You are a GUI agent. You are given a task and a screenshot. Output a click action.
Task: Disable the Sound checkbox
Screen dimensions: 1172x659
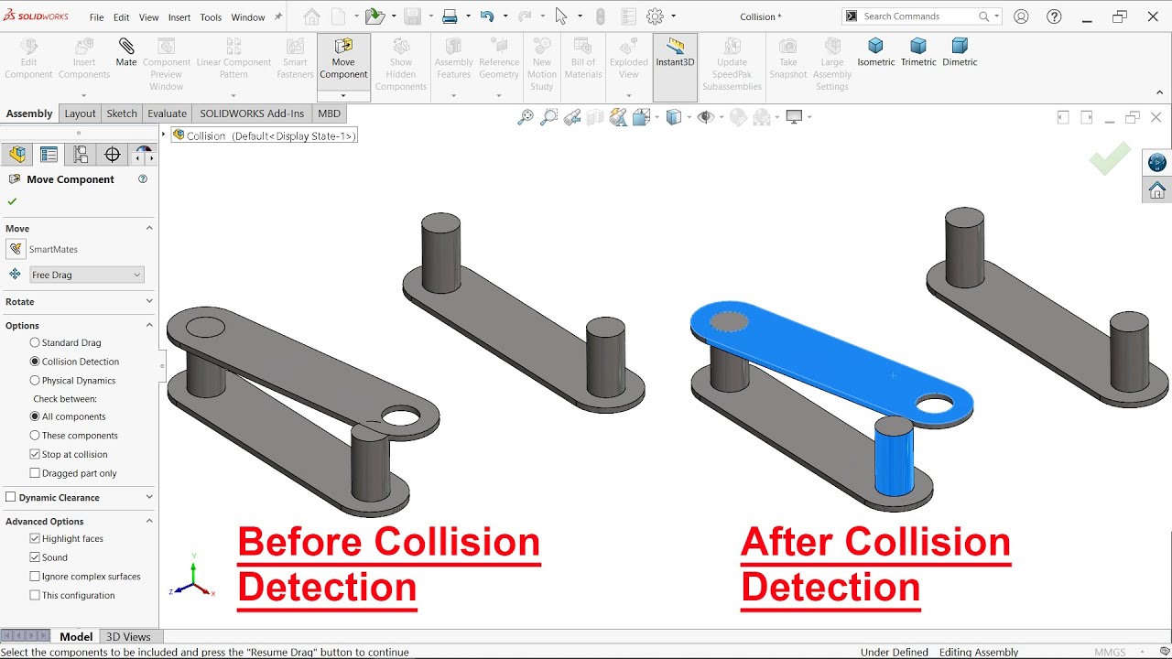click(35, 557)
